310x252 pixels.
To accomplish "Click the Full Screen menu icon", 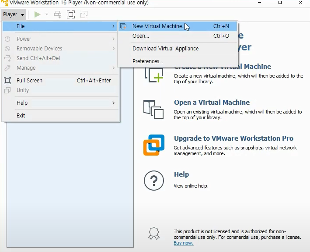I will 7,81.
